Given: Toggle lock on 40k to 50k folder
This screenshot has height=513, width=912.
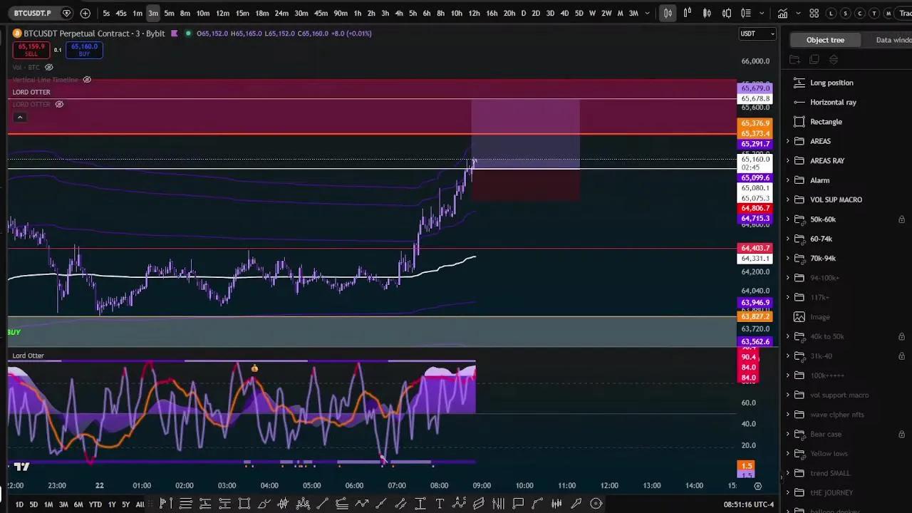Looking at the screenshot, I should (901, 336).
